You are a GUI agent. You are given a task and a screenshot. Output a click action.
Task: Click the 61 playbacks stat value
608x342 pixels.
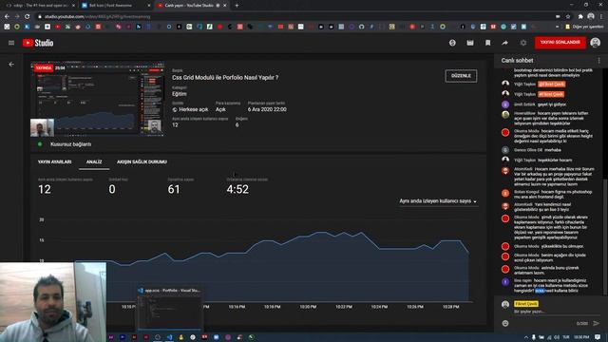click(x=174, y=189)
